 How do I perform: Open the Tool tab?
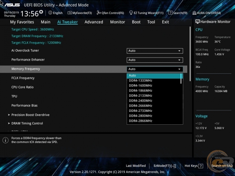tap(151, 22)
